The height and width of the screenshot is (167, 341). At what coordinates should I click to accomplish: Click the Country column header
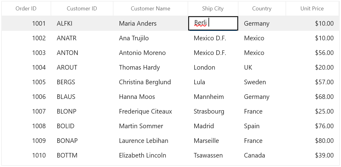[262, 9]
